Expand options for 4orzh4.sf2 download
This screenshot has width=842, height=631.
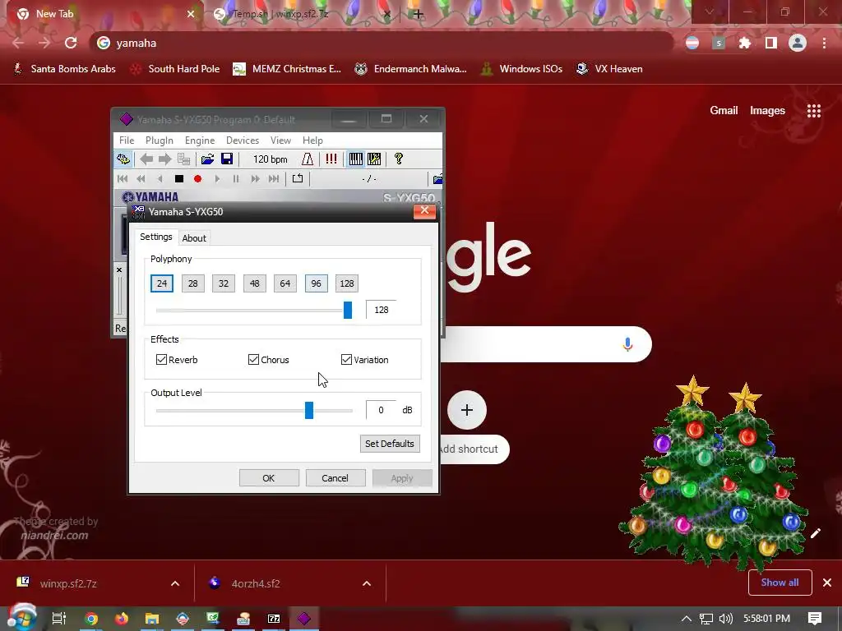coord(367,583)
